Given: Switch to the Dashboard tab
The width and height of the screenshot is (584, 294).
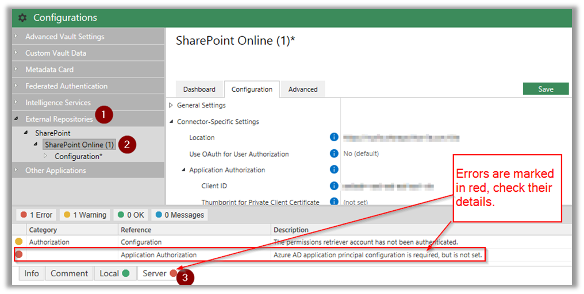Looking at the screenshot, I should [199, 90].
